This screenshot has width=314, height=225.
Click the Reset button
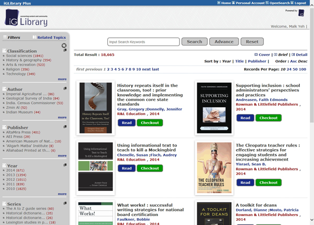pos(252,42)
